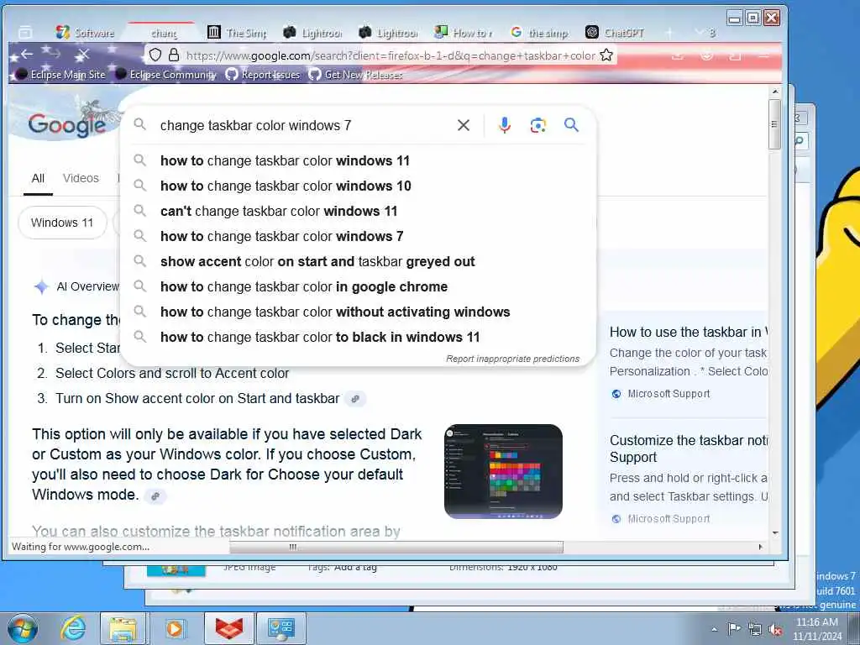Go back with the browser back arrow
860x645 pixels.
[26, 54]
